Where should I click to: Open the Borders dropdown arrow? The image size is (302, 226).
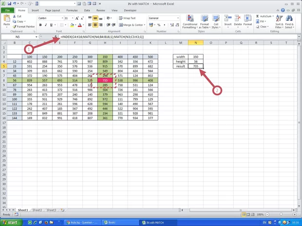click(x=65, y=25)
